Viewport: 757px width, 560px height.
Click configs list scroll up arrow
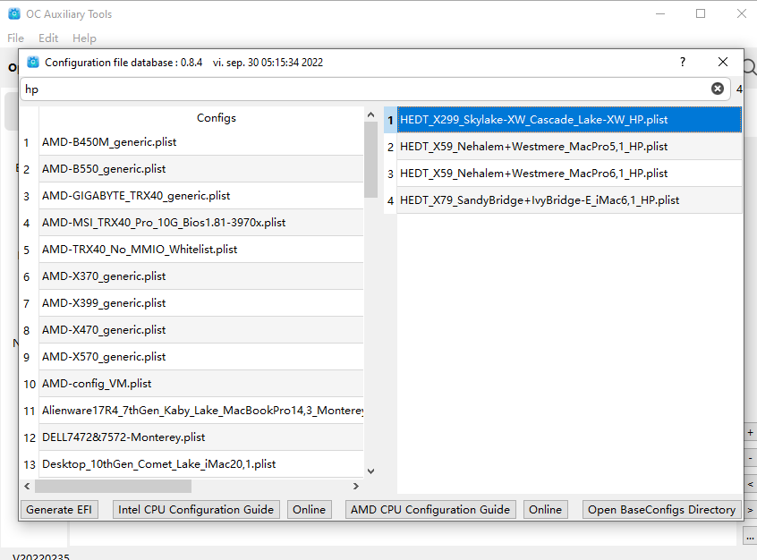[x=370, y=115]
